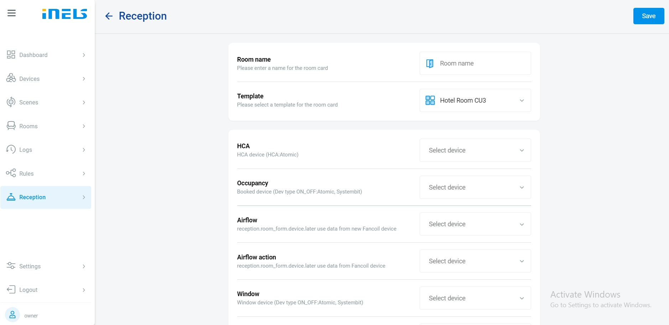Focus the Room name input field
Image resolution: width=669 pixels, height=325 pixels.
point(481,63)
